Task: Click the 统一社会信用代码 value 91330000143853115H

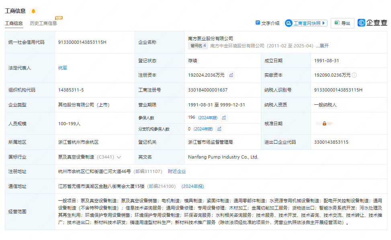Action: pos(82,42)
